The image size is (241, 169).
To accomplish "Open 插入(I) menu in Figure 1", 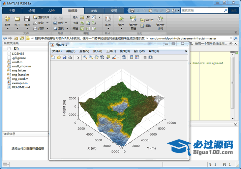I will point(98,51).
